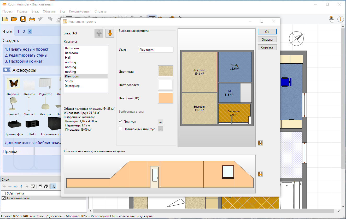Image resolution: width=346 pixels, height=219 pixels.
Task: Switch to floor 2 tab
Action: click(x=24, y=32)
